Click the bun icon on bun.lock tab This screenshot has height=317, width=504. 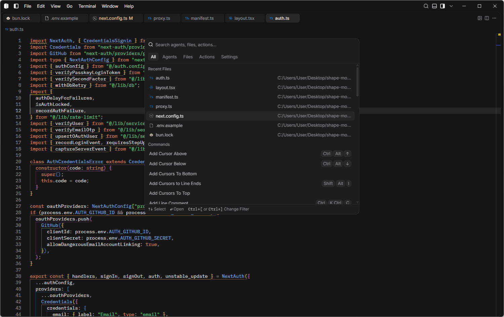(x=8, y=18)
